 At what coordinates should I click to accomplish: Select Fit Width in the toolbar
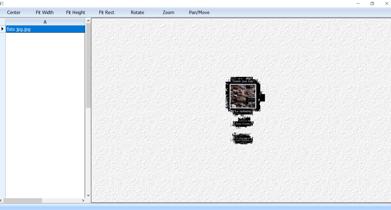(x=45, y=13)
